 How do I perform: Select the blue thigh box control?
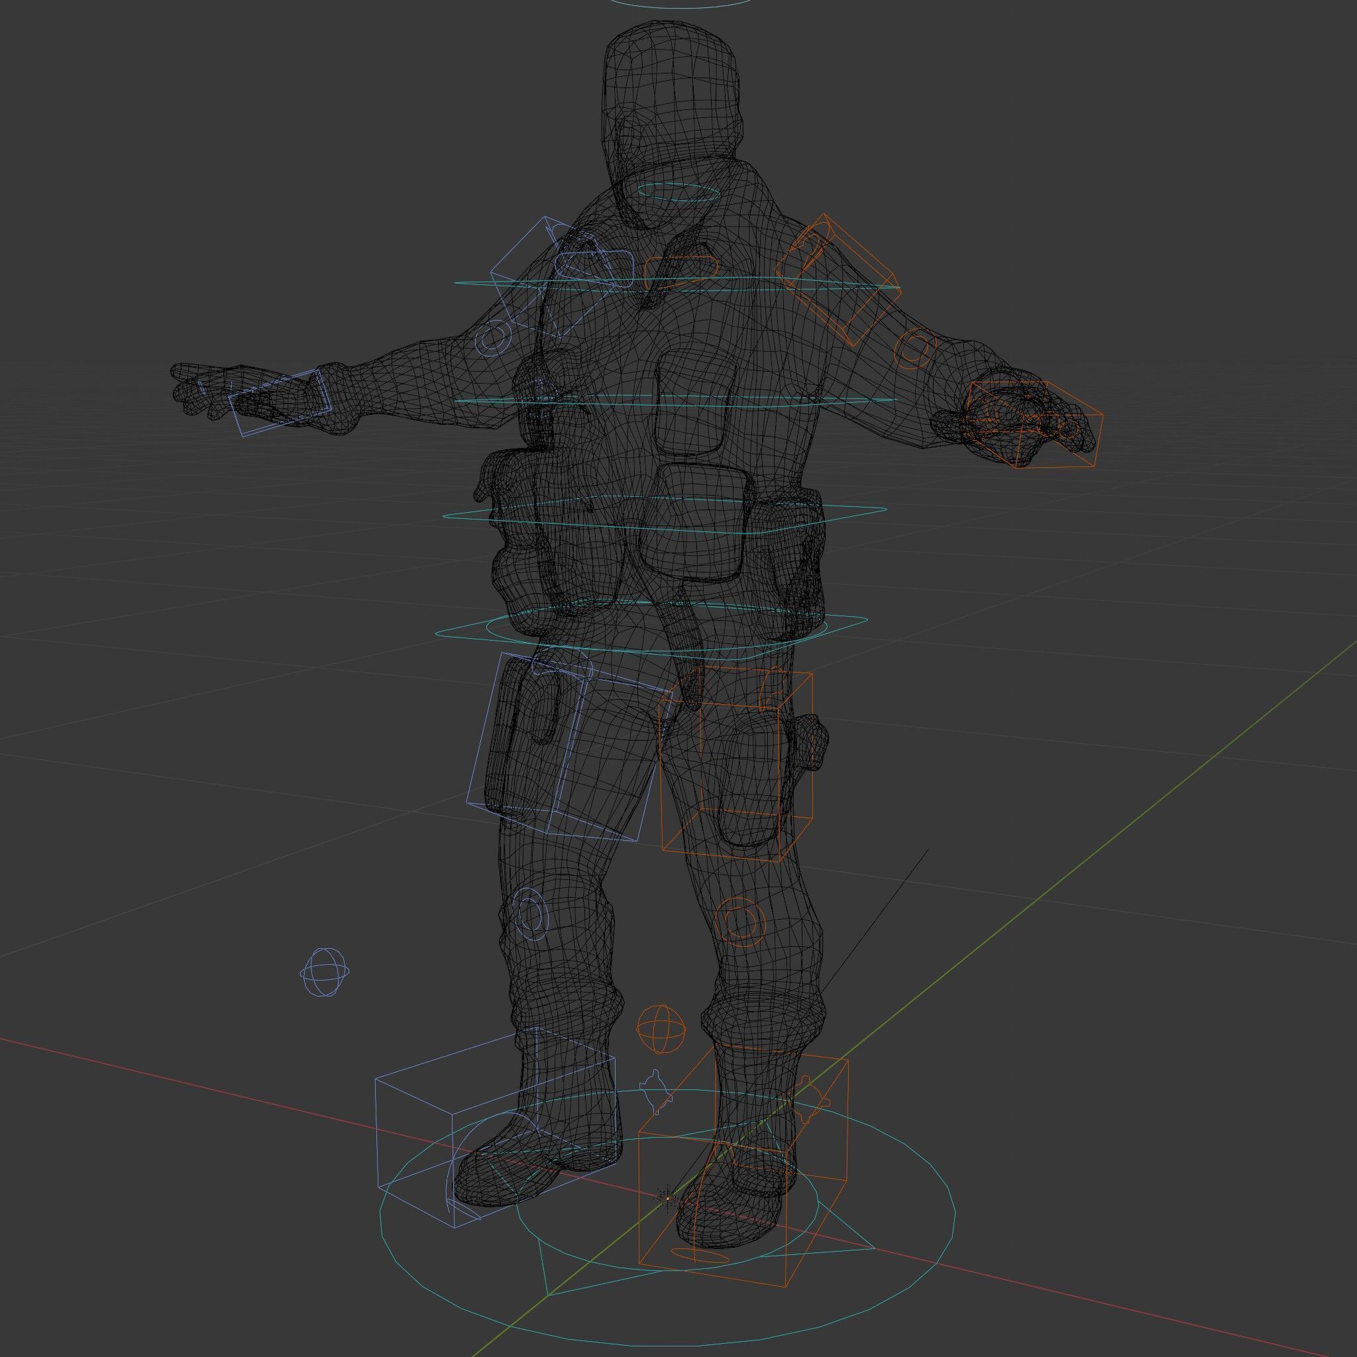click(570, 747)
